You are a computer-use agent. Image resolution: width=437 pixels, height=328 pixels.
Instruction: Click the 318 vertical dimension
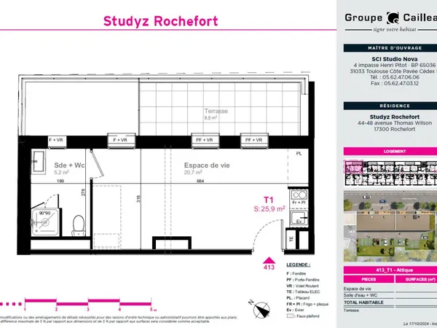point(138,198)
